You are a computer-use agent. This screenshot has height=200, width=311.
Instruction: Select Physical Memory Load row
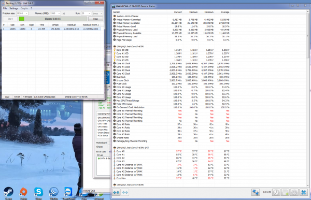(171, 36)
